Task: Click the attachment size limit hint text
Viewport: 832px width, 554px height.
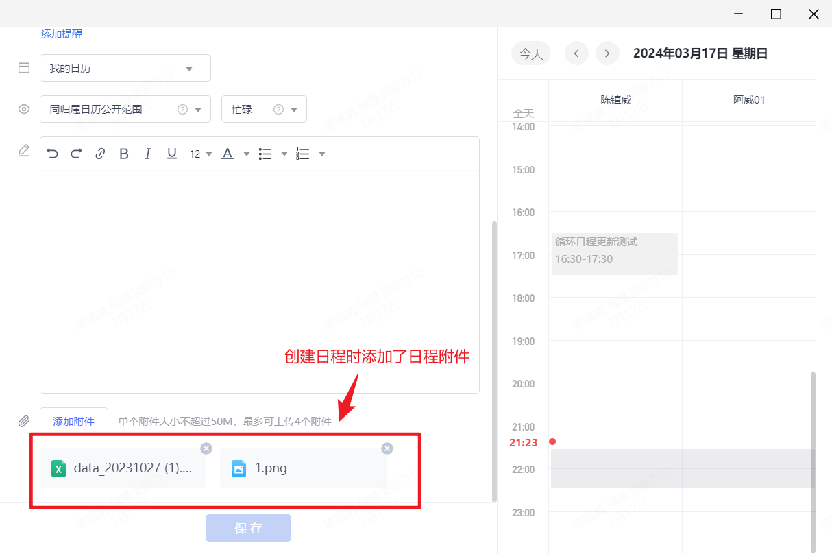Action: pyautogui.click(x=225, y=421)
